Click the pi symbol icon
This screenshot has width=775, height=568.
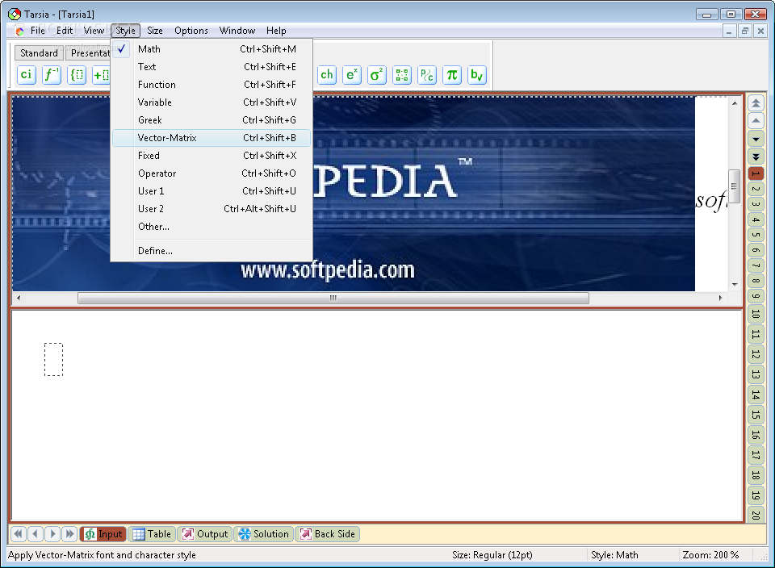452,75
